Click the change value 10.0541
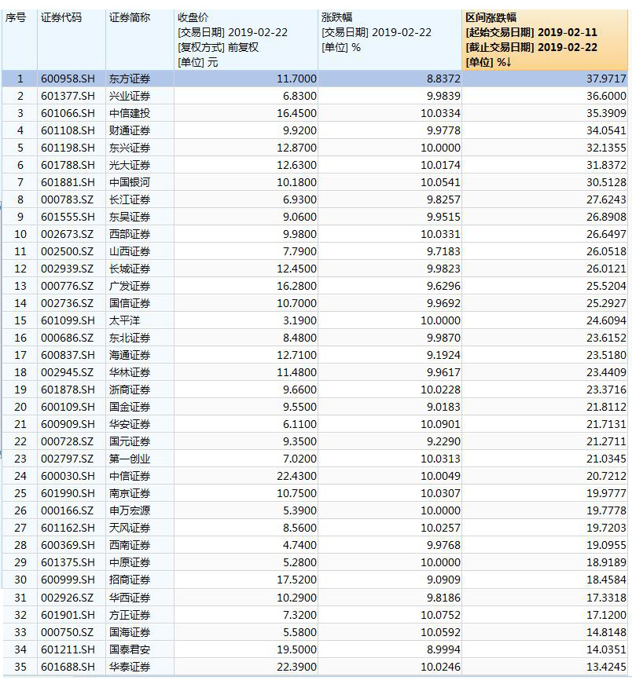Screen dimensions: 632x684 click(x=440, y=182)
